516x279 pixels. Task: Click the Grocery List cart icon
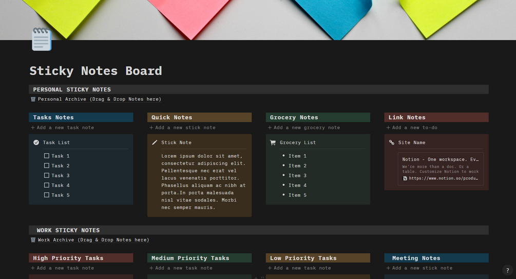coord(273,142)
